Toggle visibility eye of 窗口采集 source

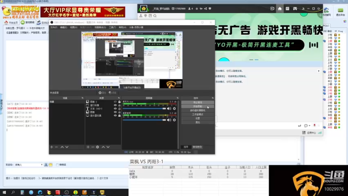coord(115,105)
